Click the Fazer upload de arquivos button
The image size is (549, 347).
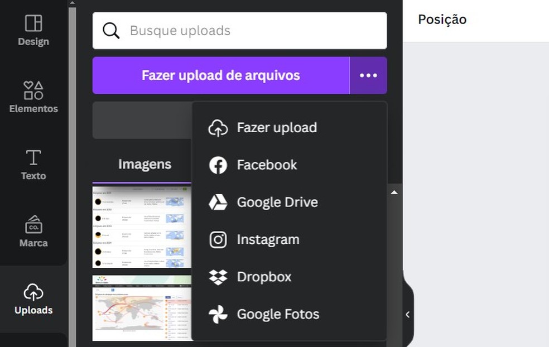pos(220,75)
